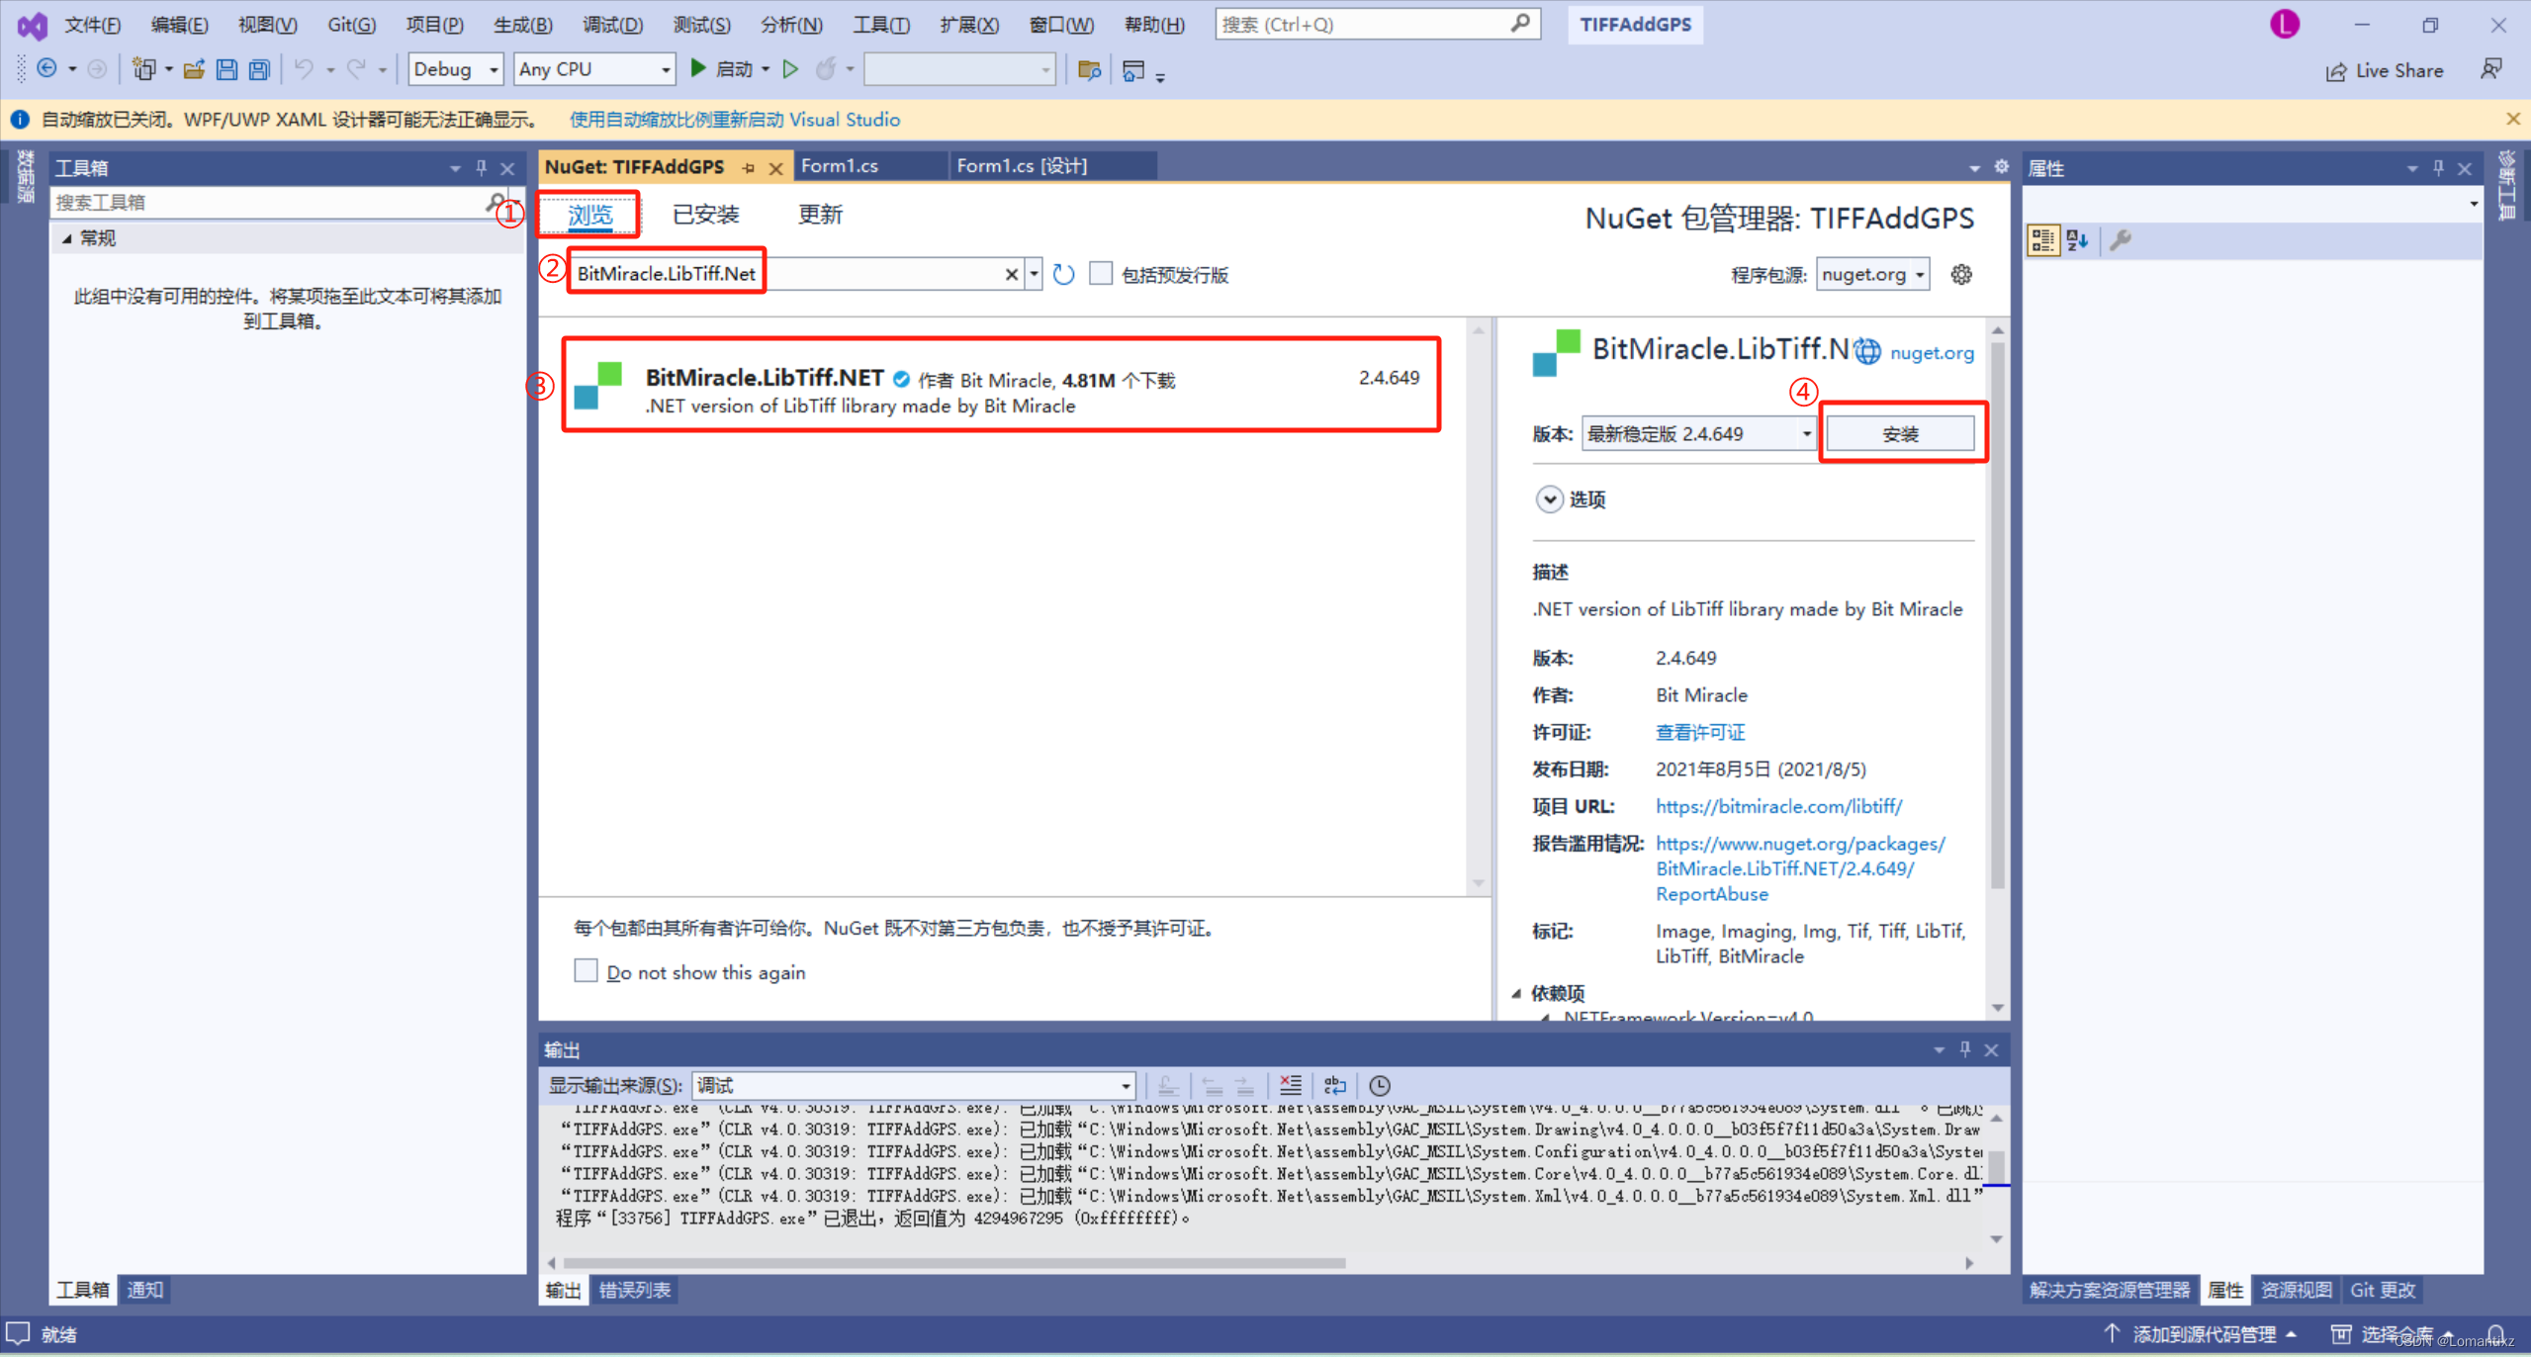Open the Any CPU platform dropdown
The width and height of the screenshot is (2531, 1357).
click(x=665, y=69)
